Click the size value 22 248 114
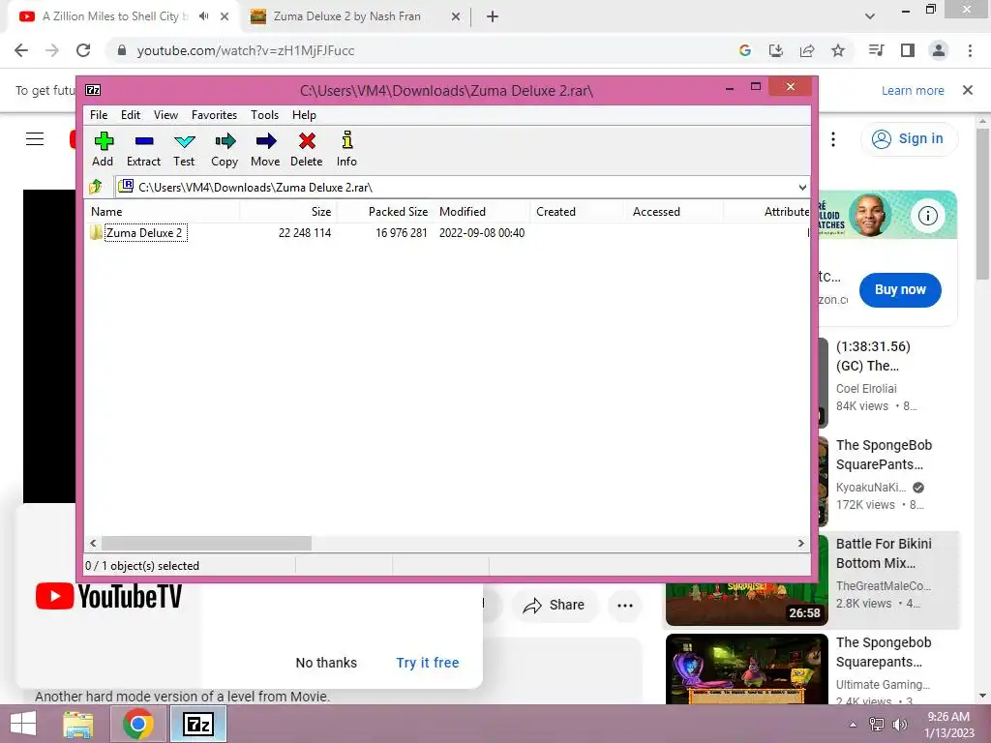This screenshot has height=743, width=991. (x=305, y=233)
